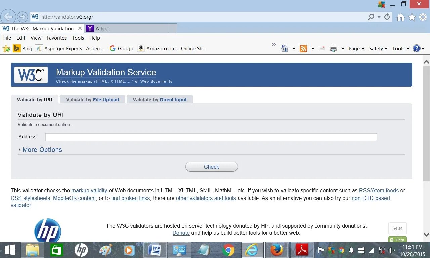Viewport: 430px width, 258px height.
Task: Follow the RSS/Atom feeds link
Action: [379, 190]
